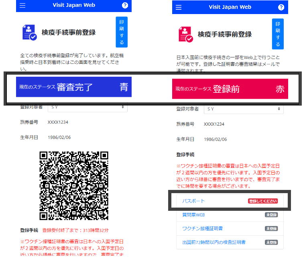Open the hamburger menu on the right screen

(x=179, y=7)
